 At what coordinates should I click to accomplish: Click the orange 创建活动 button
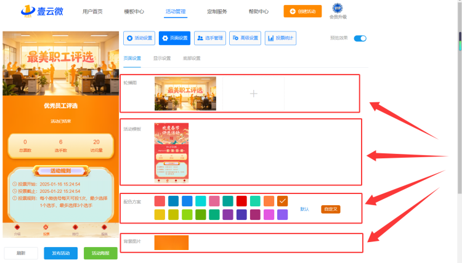[x=302, y=11]
